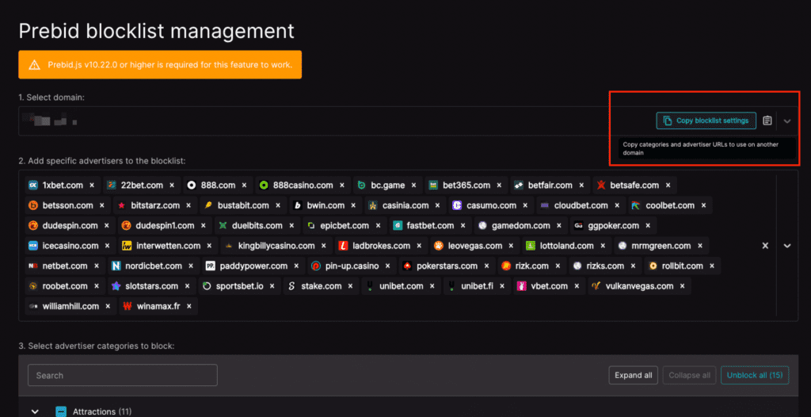Toggle the Attractions category checkbox
Screen dimensions: 811x417
tap(61, 411)
